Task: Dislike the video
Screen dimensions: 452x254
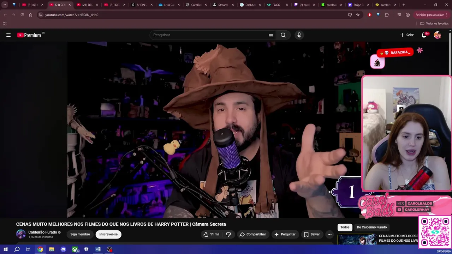Action: click(x=228, y=234)
